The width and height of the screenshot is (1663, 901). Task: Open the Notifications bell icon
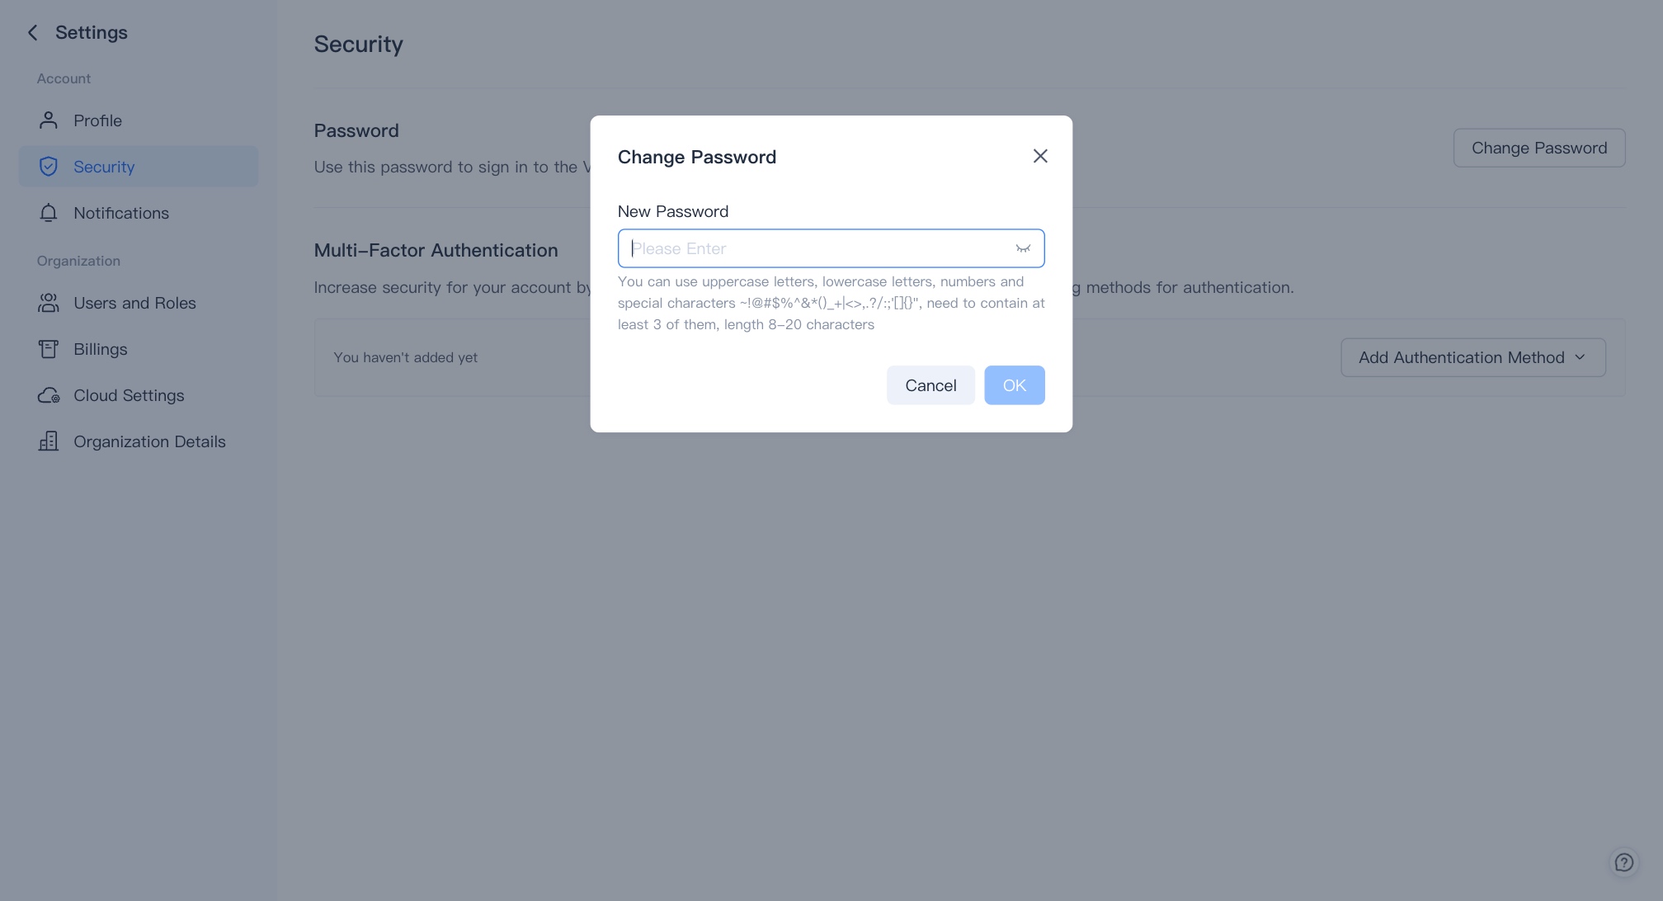pyautogui.click(x=48, y=213)
